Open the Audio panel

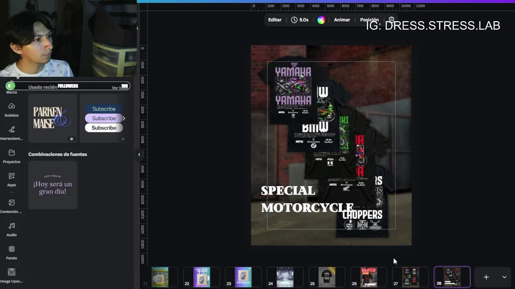11,229
